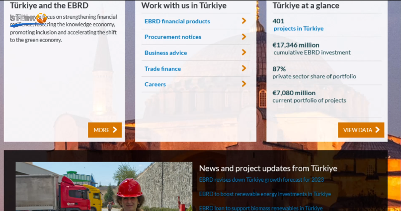Click chevron arrow beside EBRD financial products

(x=244, y=21)
